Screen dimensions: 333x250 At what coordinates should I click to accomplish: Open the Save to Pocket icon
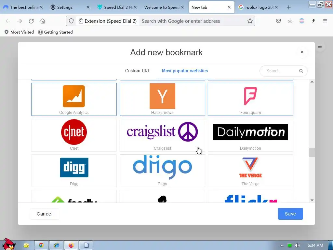pyautogui.click(x=278, y=21)
